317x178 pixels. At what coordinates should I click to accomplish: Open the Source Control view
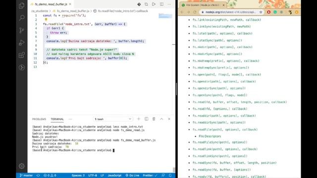click(22, 30)
